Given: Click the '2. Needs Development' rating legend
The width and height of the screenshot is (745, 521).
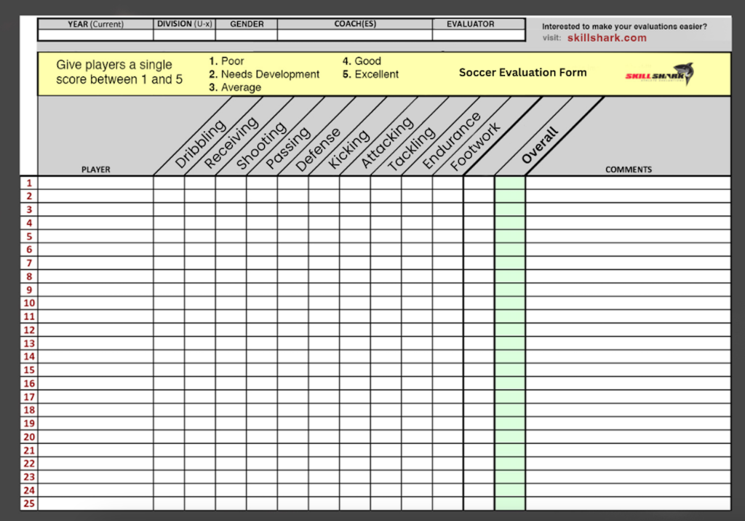Looking at the screenshot, I should coord(264,74).
